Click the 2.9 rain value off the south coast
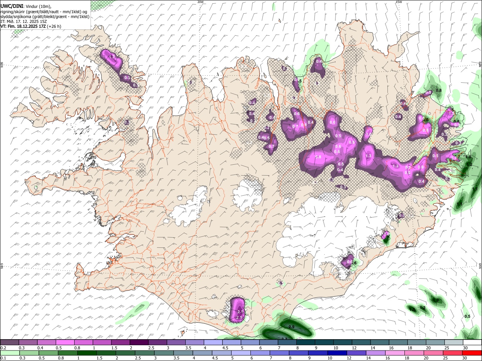This screenshot has height=361, width=482. click(291, 327)
